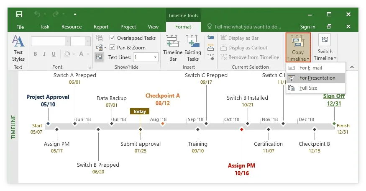The image size is (366, 191).
Task: Switch to the Report tab
Action: (101, 27)
